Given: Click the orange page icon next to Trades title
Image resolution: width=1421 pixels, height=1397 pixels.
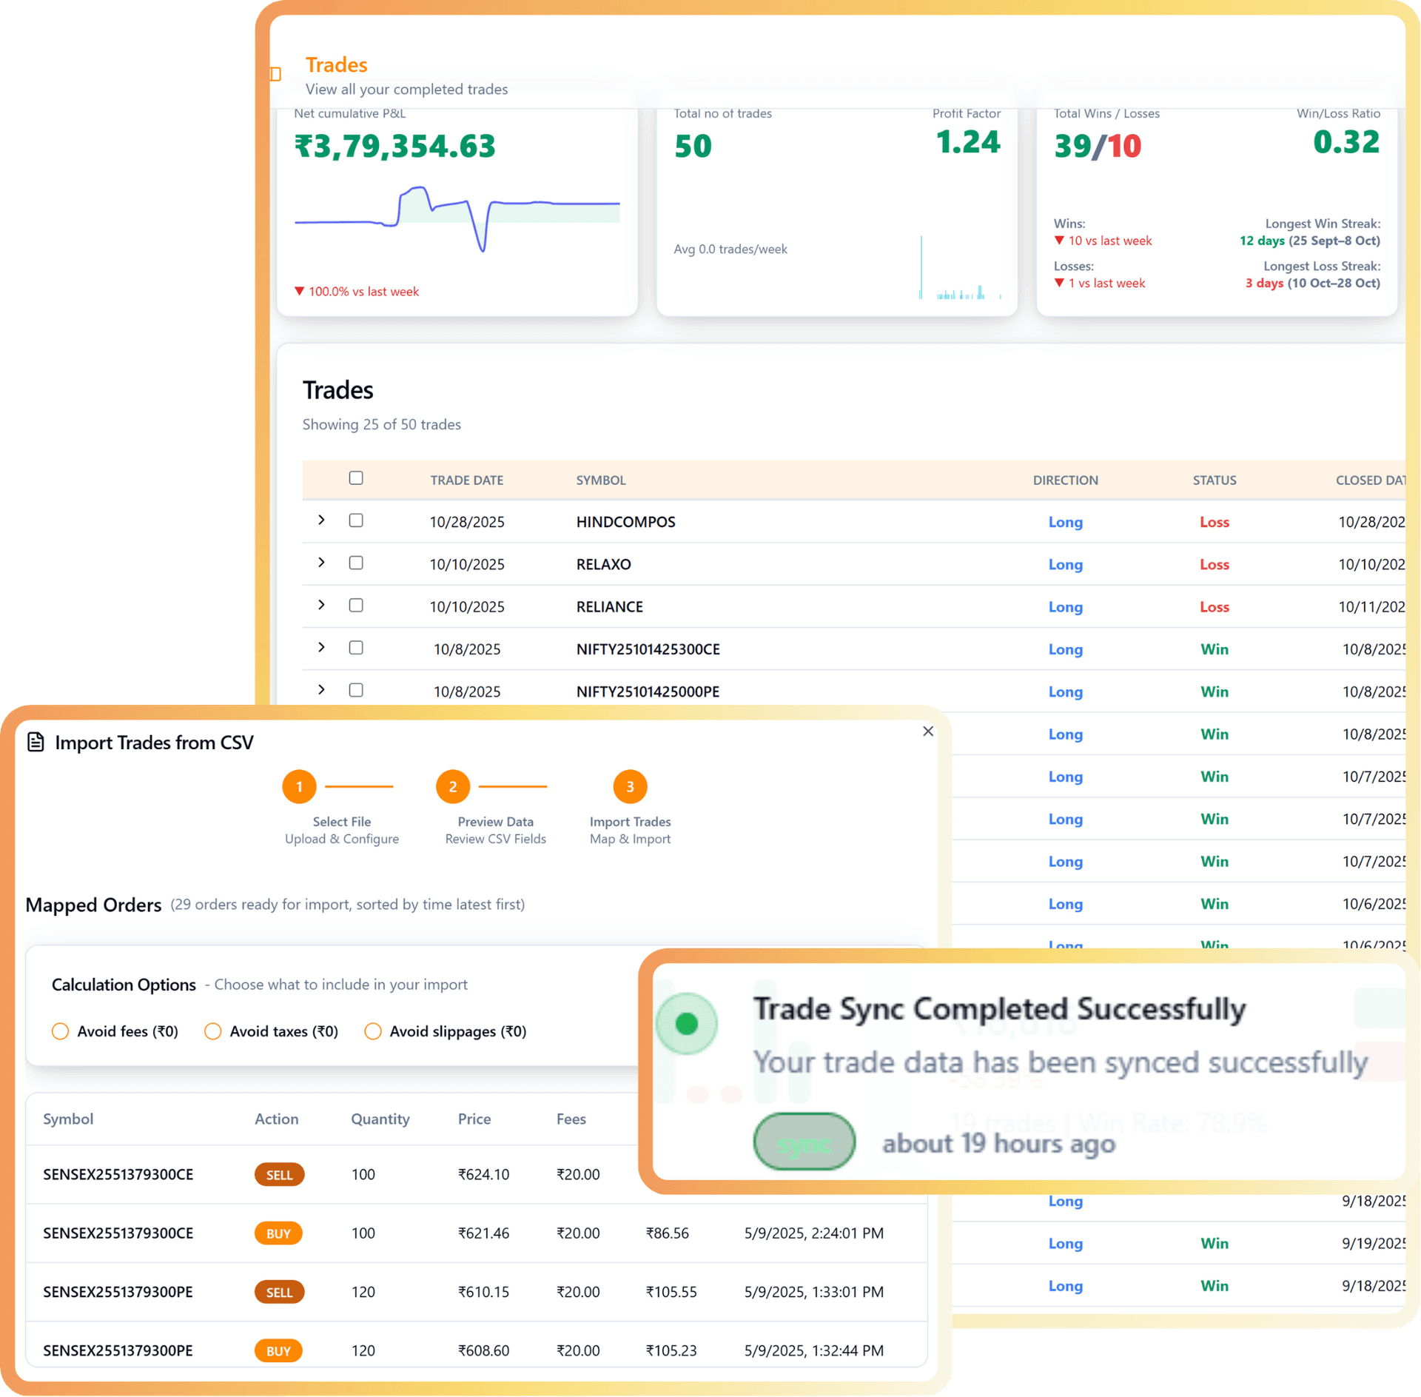Looking at the screenshot, I should (276, 74).
